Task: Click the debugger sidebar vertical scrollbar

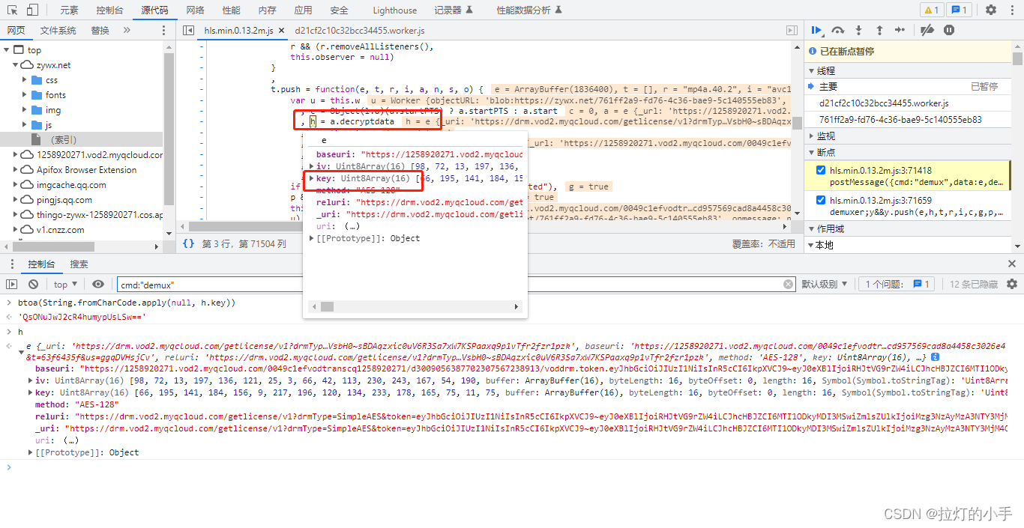Action: click(x=1017, y=58)
